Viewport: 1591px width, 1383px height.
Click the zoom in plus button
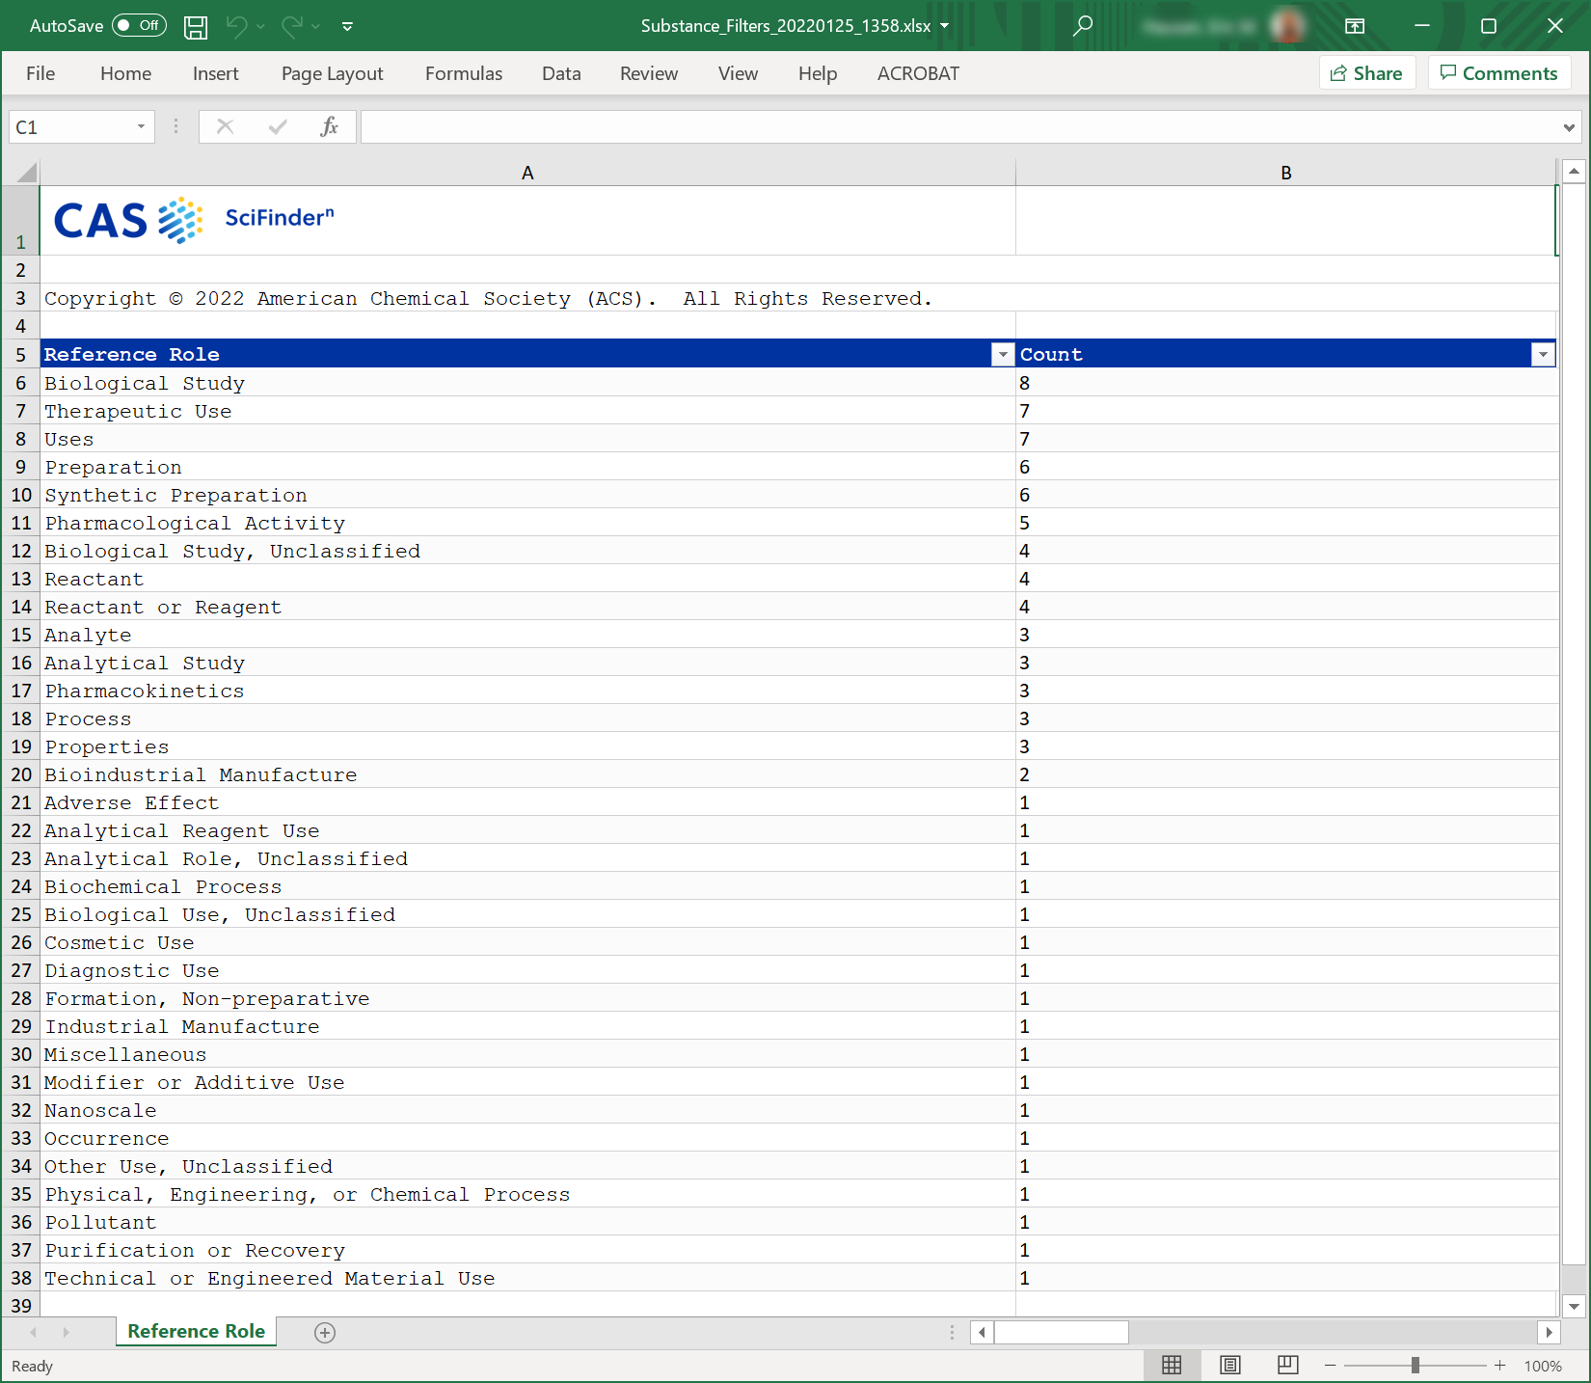1499,1366
